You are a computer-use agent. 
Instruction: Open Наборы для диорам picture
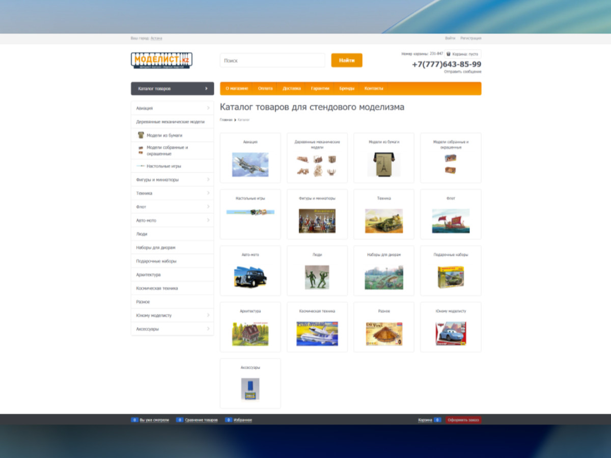(x=384, y=277)
